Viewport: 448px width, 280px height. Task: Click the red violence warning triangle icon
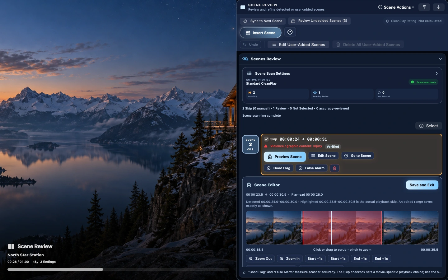pos(266,146)
